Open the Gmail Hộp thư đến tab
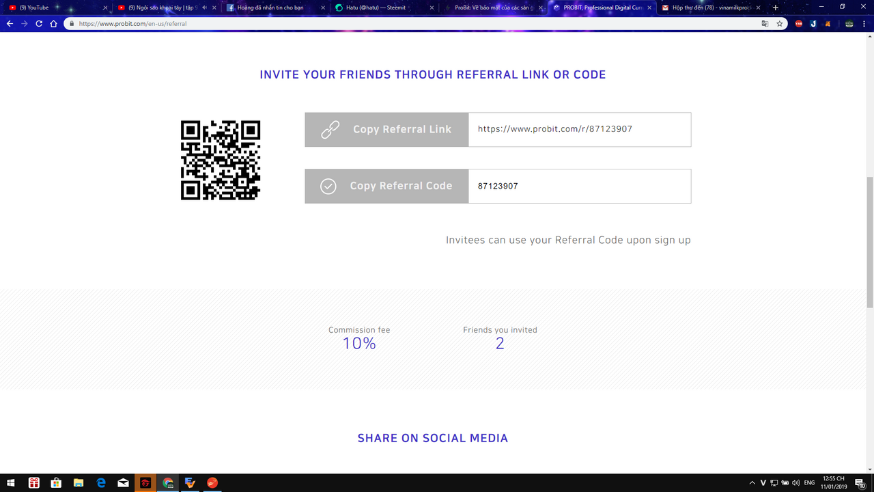The image size is (874, 492). (710, 8)
